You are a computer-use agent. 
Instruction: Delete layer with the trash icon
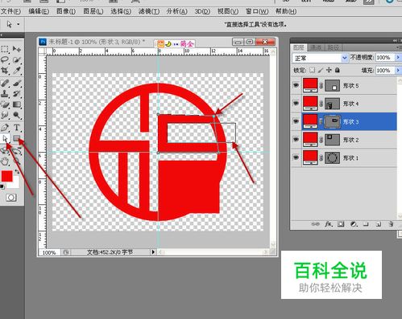(391, 224)
